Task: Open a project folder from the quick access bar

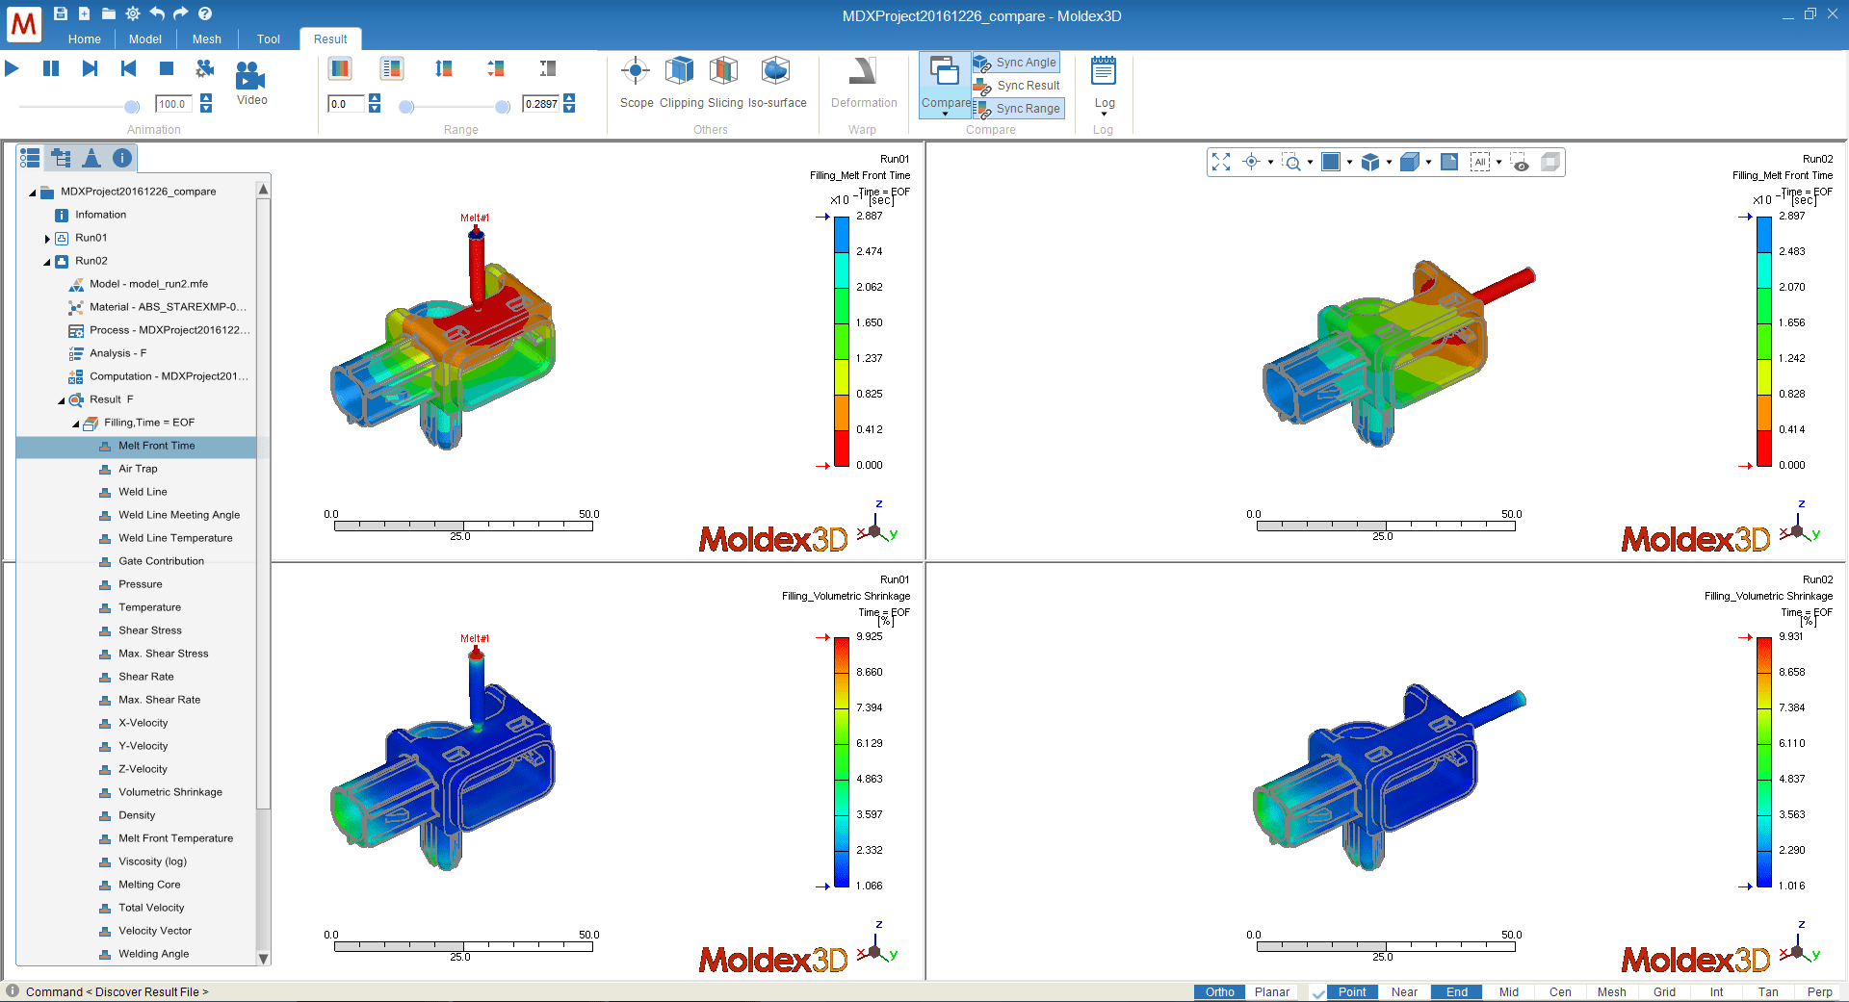Action: coord(109,13)
